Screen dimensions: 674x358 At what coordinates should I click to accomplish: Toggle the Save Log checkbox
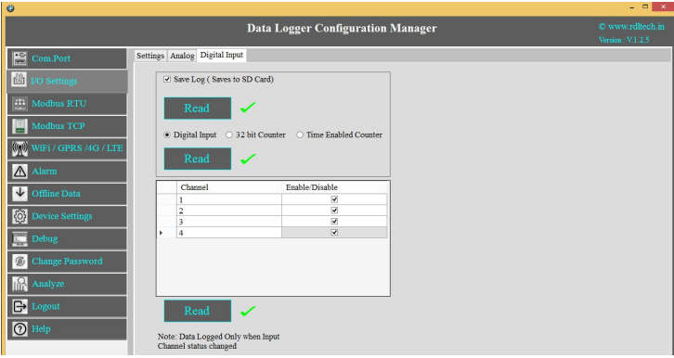tap(167, 80)
